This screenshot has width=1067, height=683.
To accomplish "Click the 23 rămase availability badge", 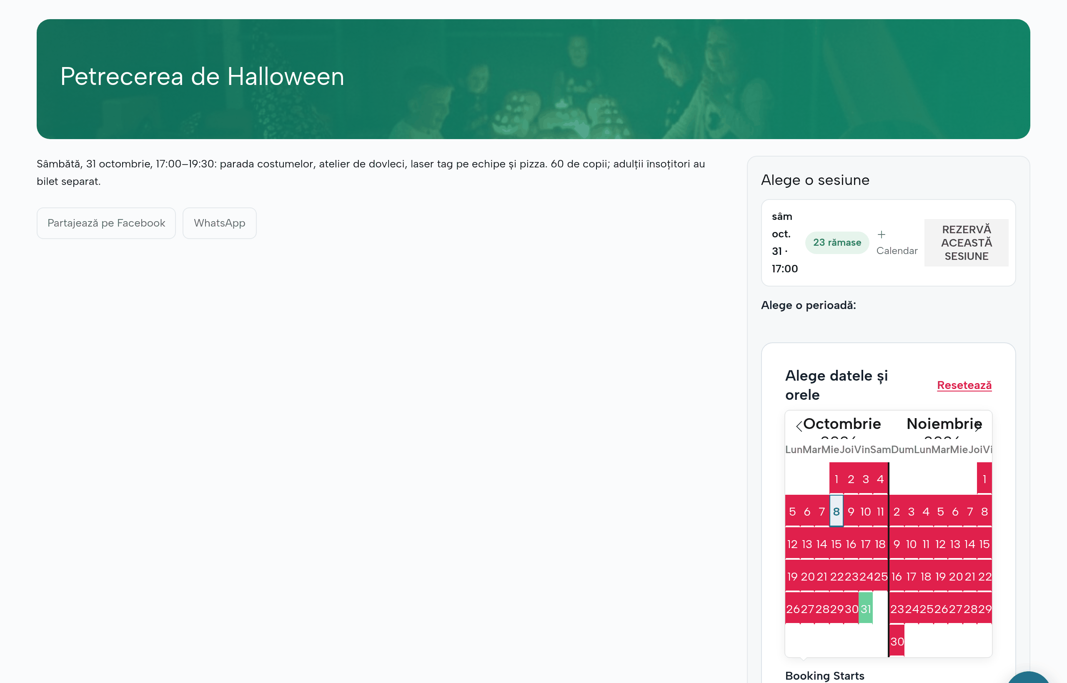I will pyautogui.click(x=837, y=243).
